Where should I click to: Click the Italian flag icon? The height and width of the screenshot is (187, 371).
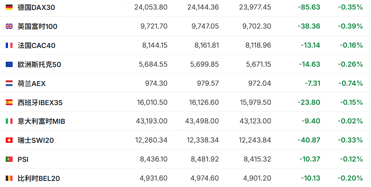9,121
